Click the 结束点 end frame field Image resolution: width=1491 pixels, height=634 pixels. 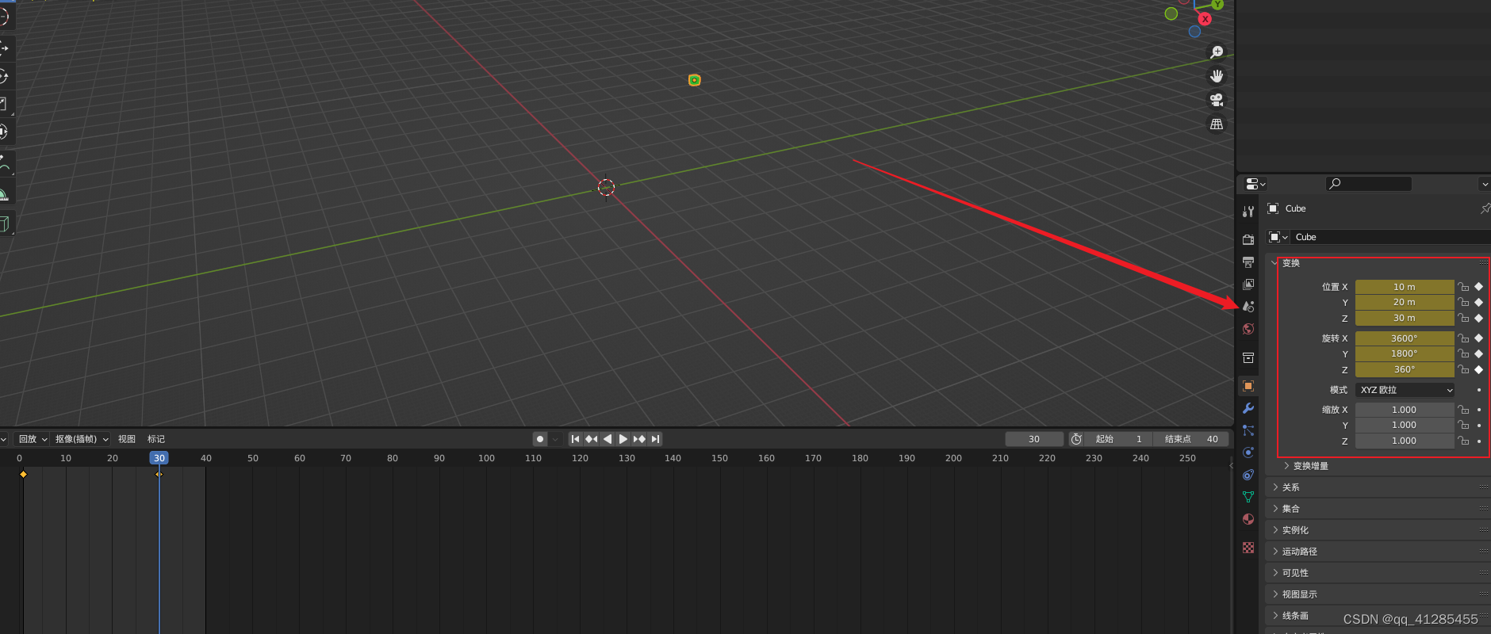tap(1191, 439)
